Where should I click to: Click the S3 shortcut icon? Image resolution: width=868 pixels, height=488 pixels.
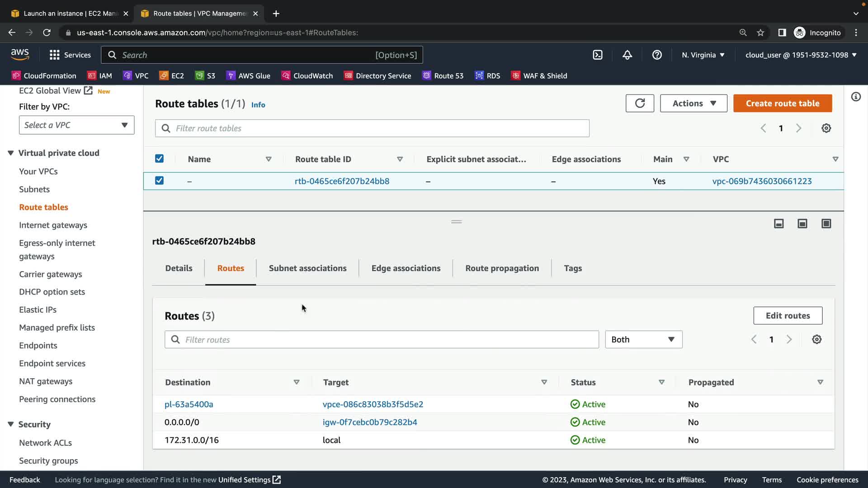click(199, 75)
